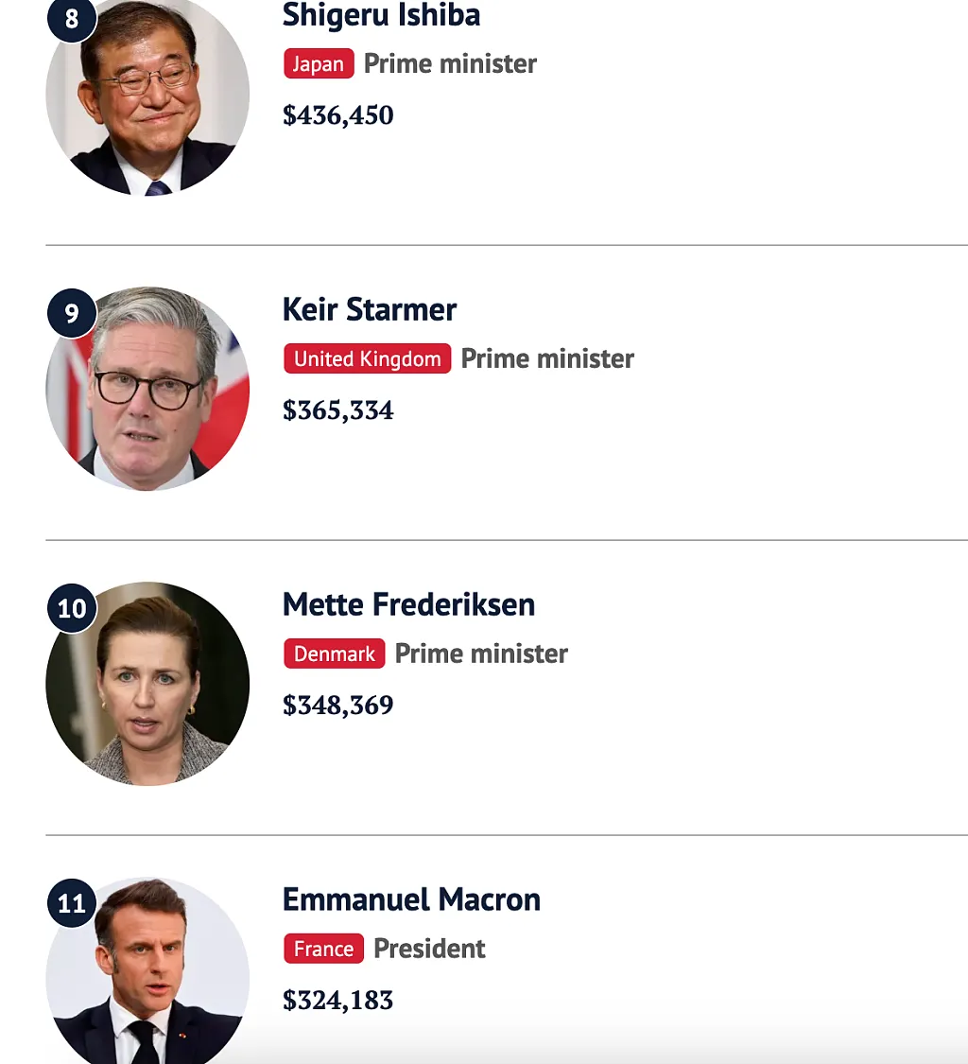
Task: Click the Mette Frederiksen name heading
Action: (x=408, y=604)
